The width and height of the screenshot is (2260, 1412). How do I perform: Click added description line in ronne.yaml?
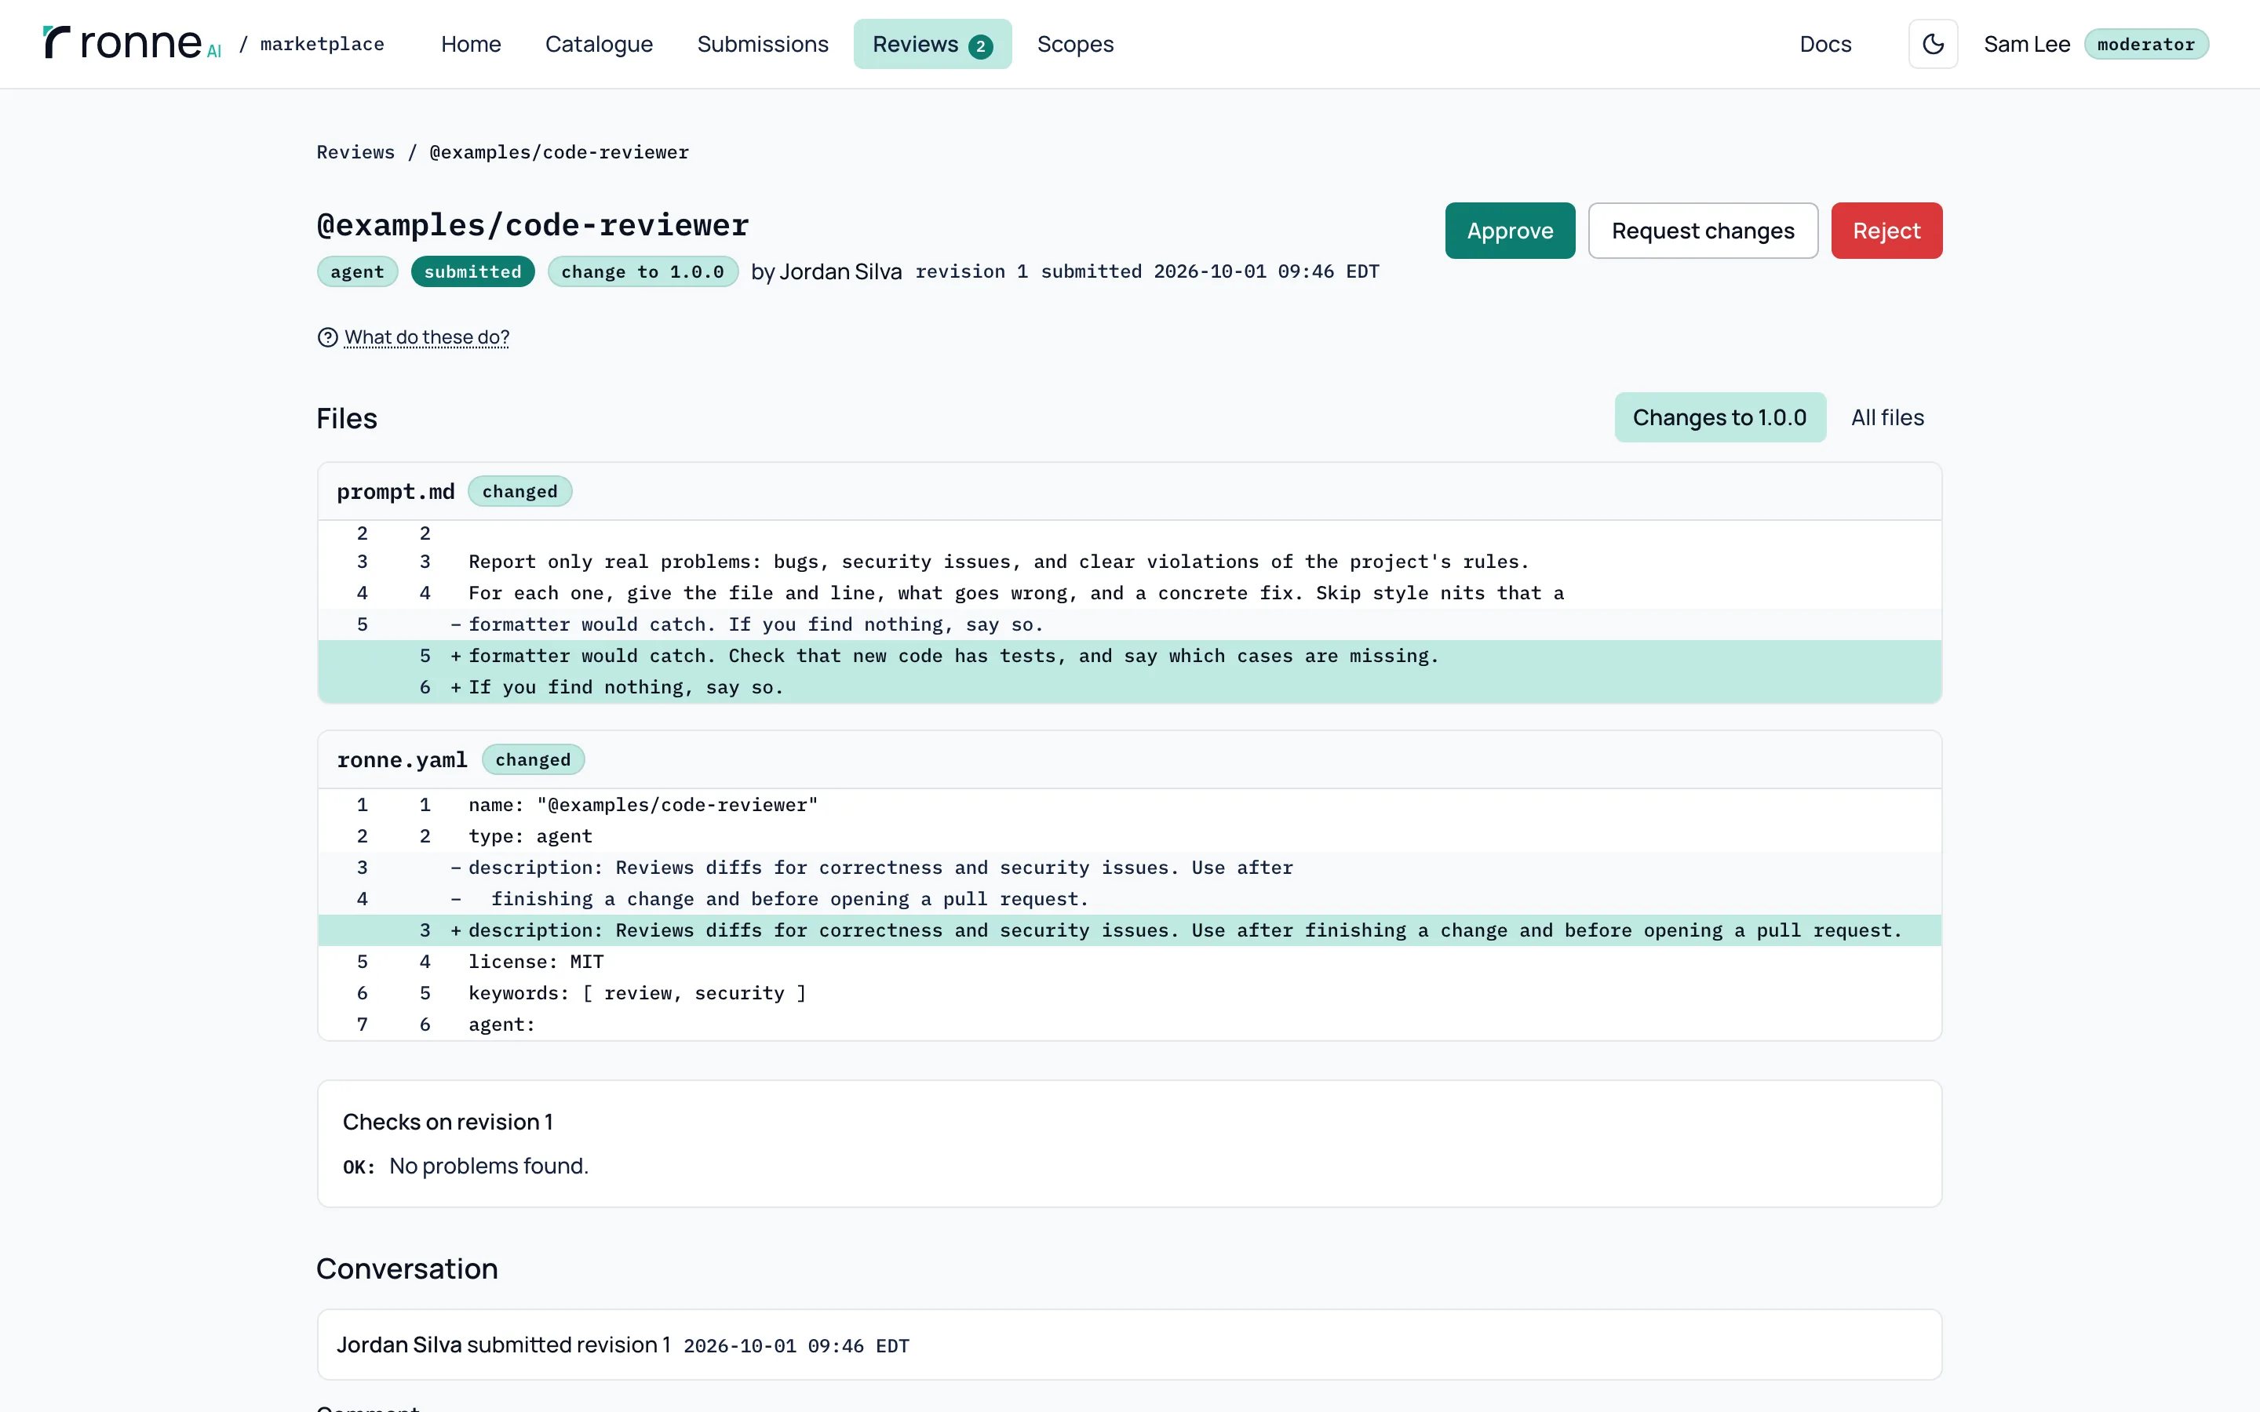[1129, 930]
